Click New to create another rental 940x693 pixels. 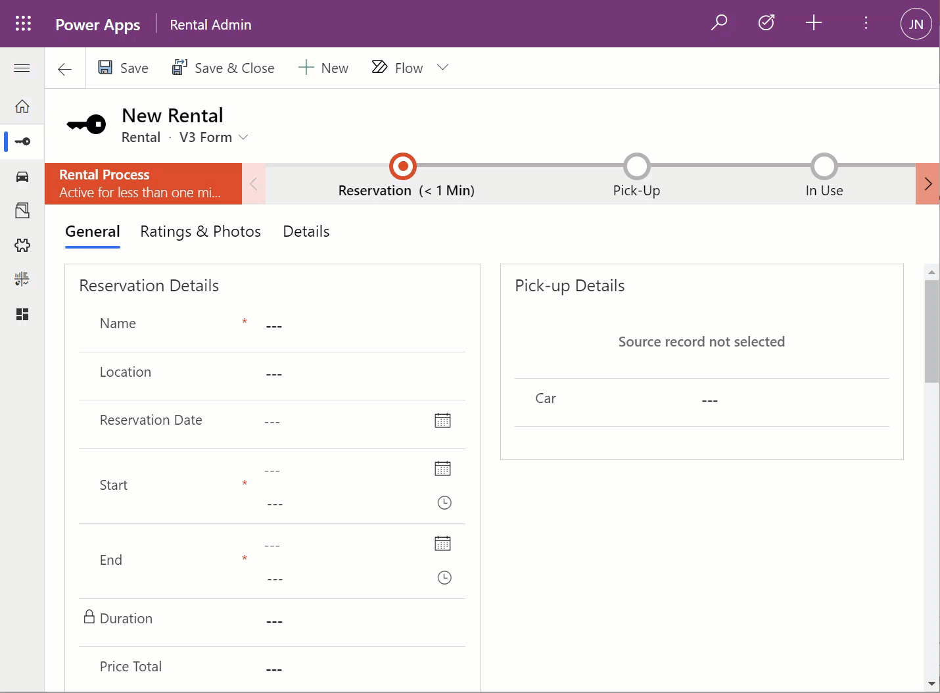[323, 67]
